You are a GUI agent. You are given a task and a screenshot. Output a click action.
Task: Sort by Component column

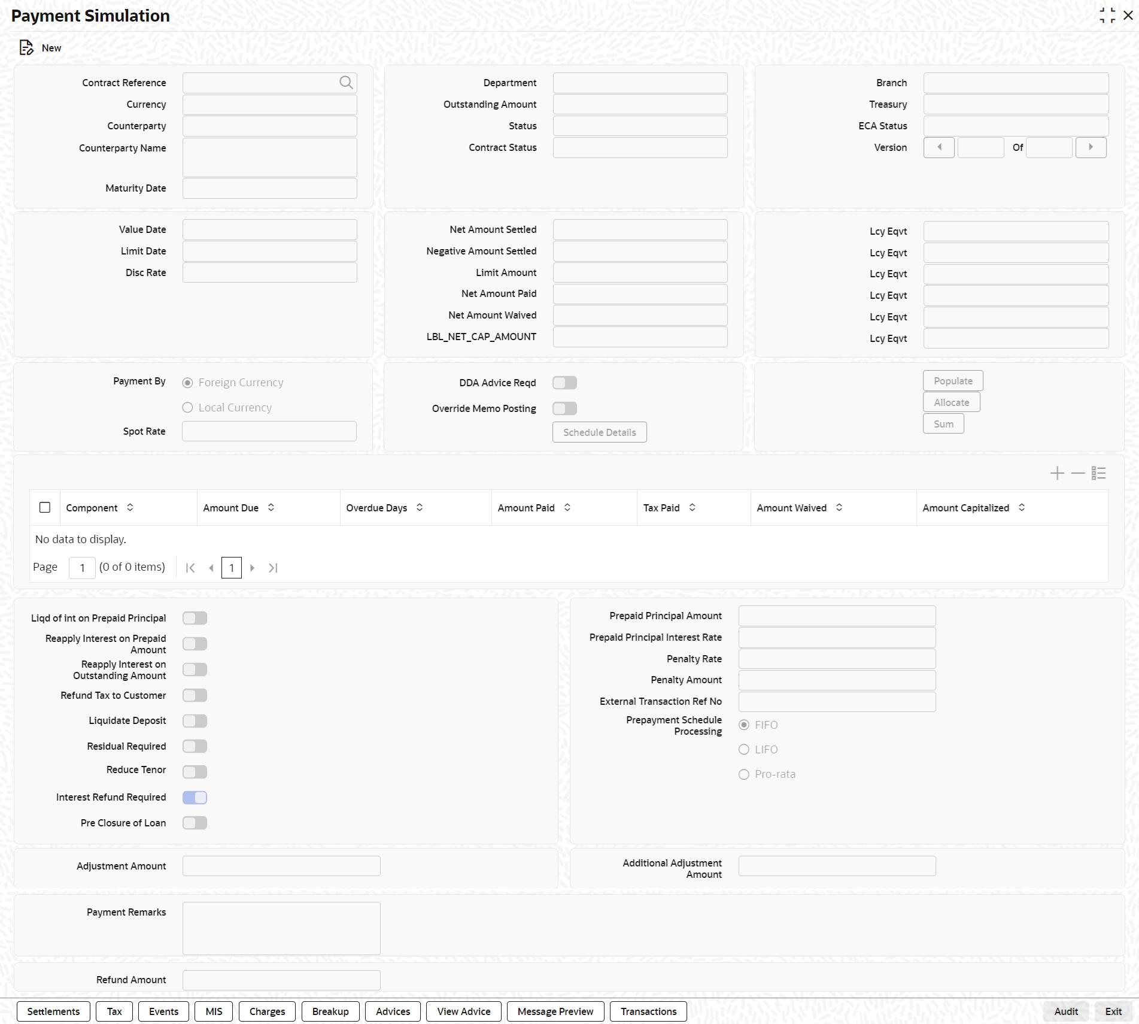130,507
